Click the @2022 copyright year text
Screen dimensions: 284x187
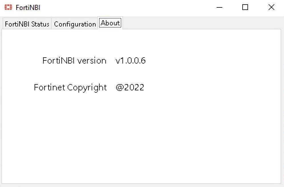click(x=130, y=87)
